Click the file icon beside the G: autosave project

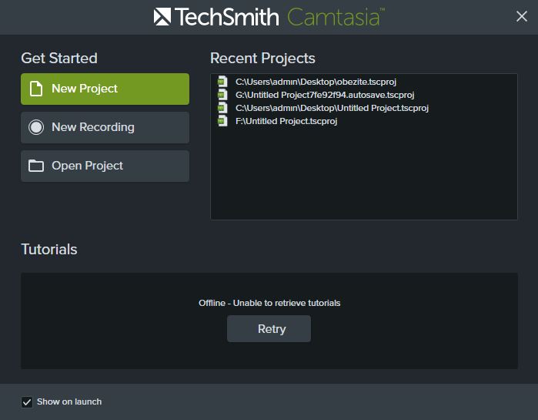pos(222,95)
